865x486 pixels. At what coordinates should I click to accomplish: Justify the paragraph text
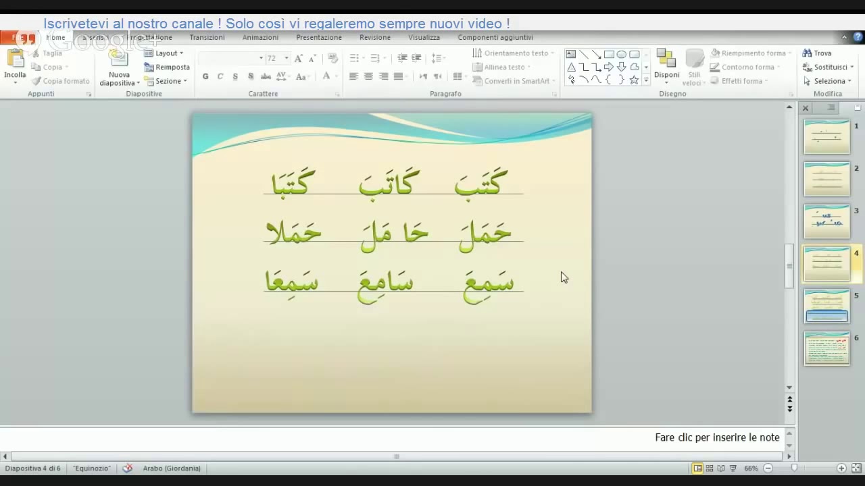pos(398,76)
